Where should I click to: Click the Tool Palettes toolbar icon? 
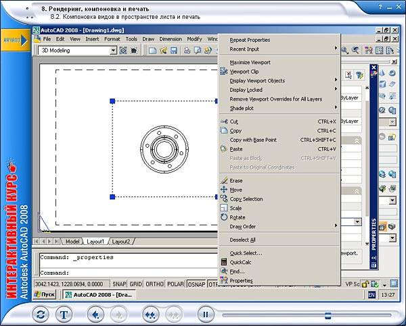point(390,51)
